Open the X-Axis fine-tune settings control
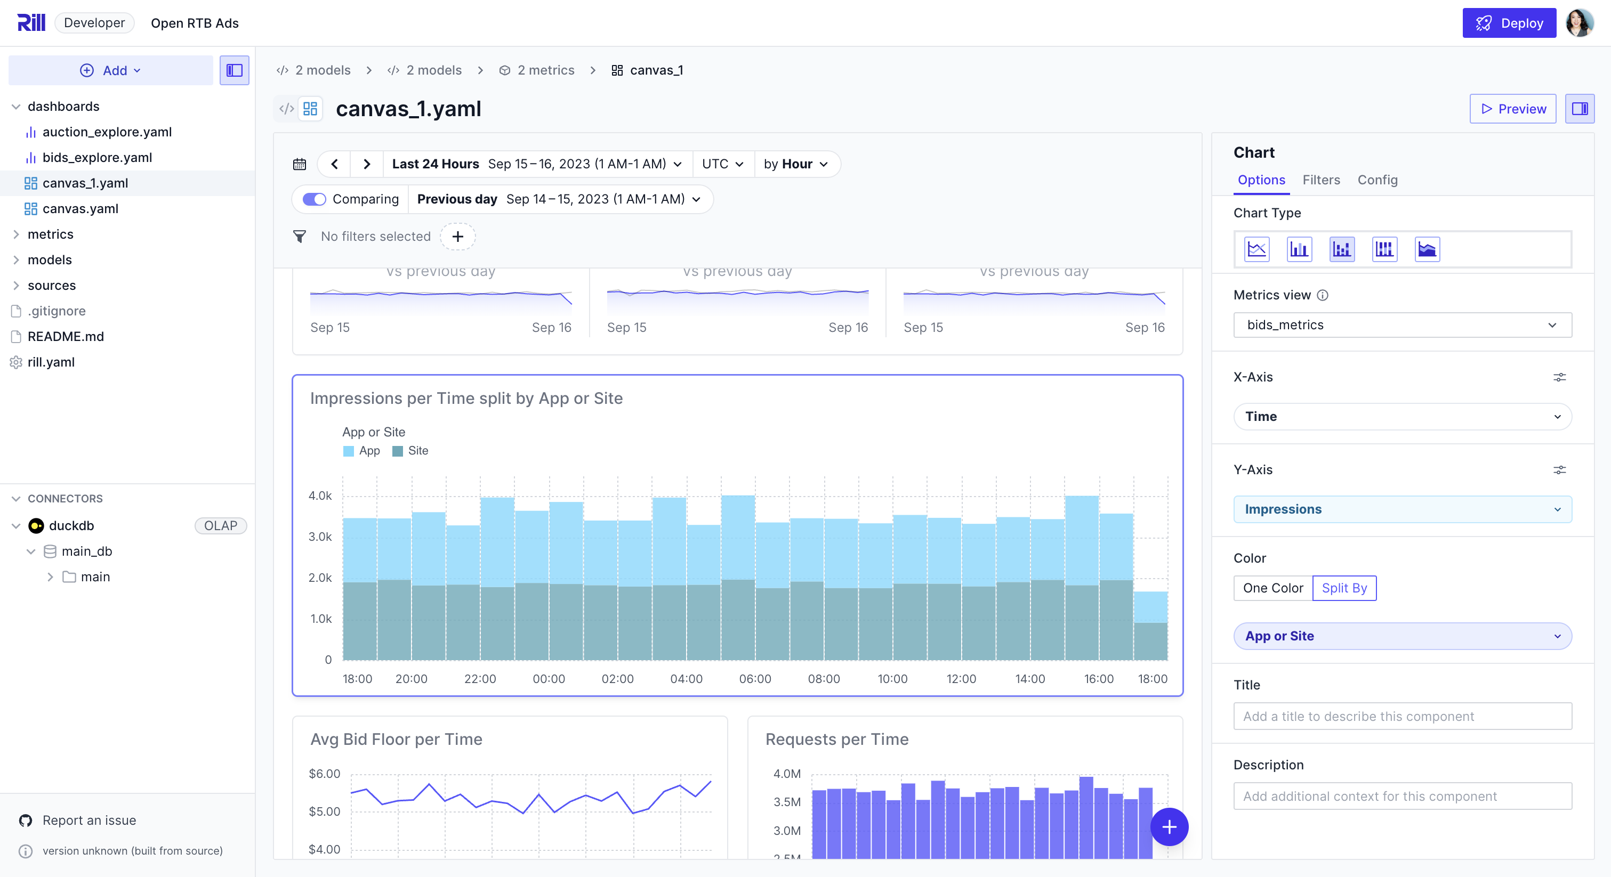Screen dimensions: 1611x877 click(x=1560, y=377)
